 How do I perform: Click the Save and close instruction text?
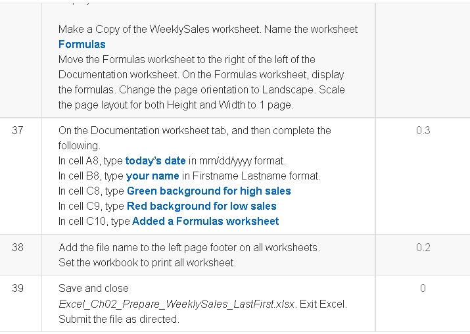tap(93, 288)
